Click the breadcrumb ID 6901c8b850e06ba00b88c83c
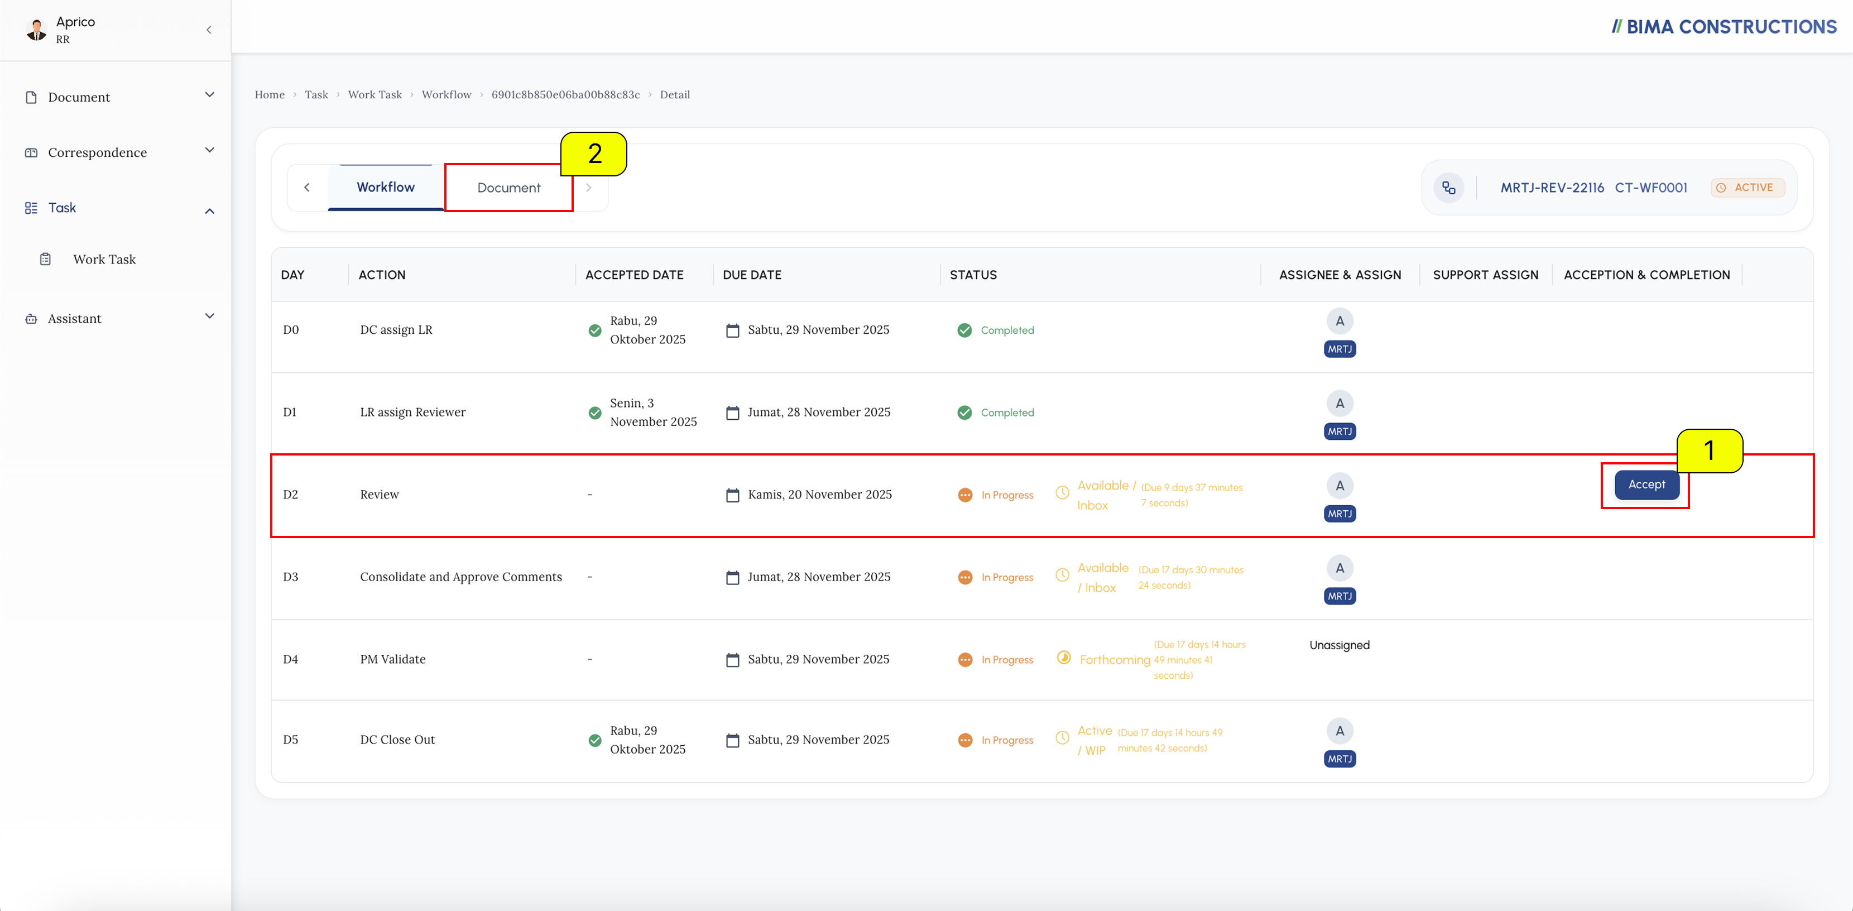 click(565, 95)
